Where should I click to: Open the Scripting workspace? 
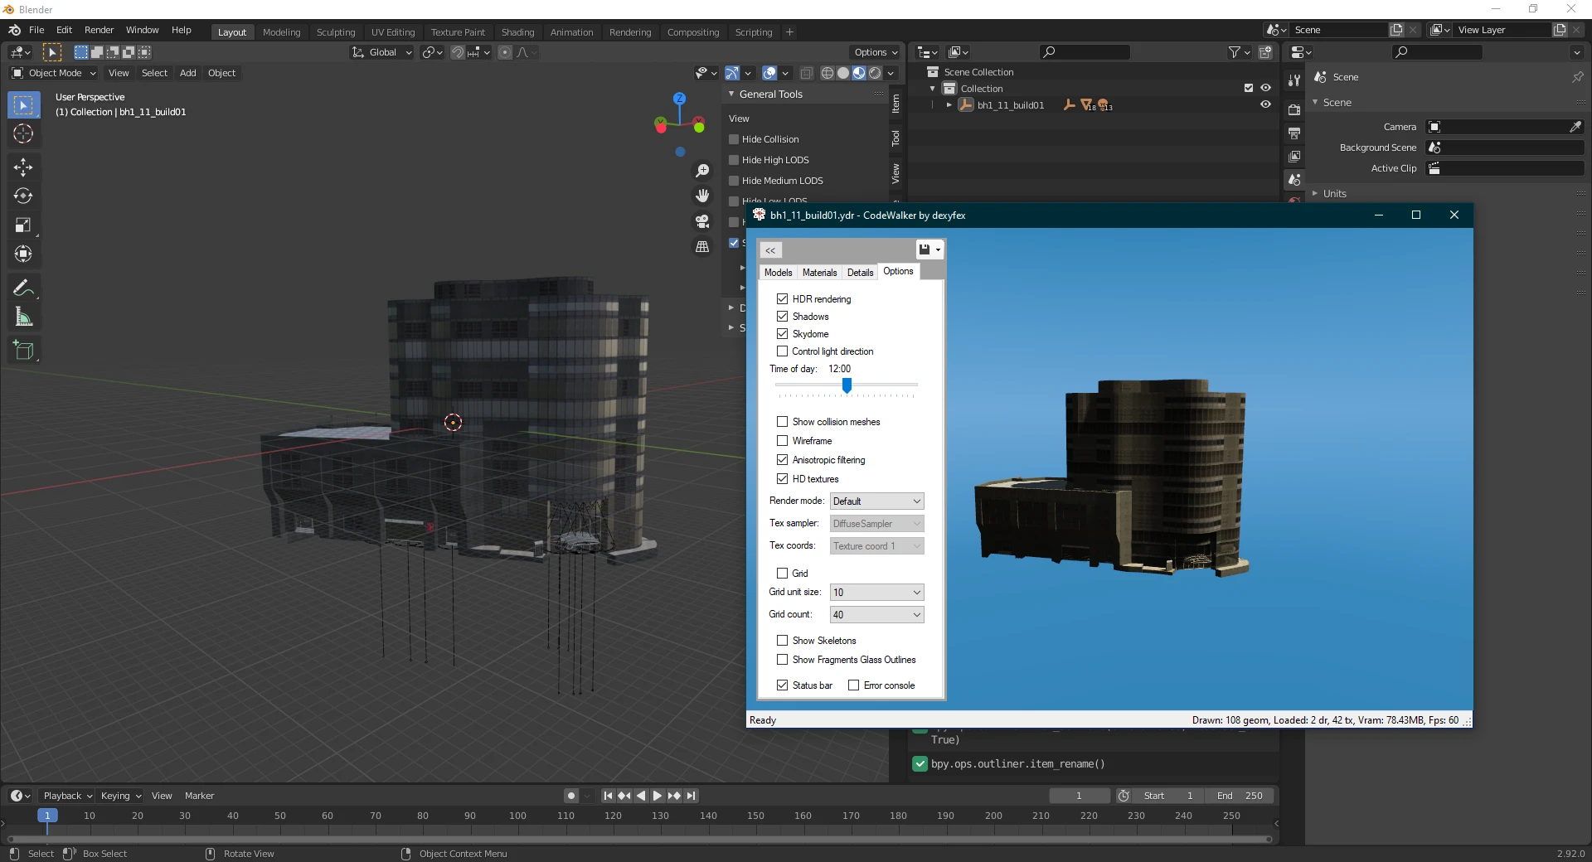pyautogui.click(x=754, y=31)
